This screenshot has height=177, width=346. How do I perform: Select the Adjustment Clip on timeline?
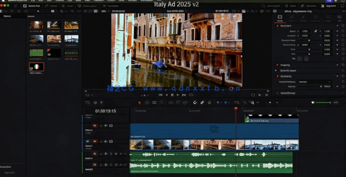[x=214, y=131]
